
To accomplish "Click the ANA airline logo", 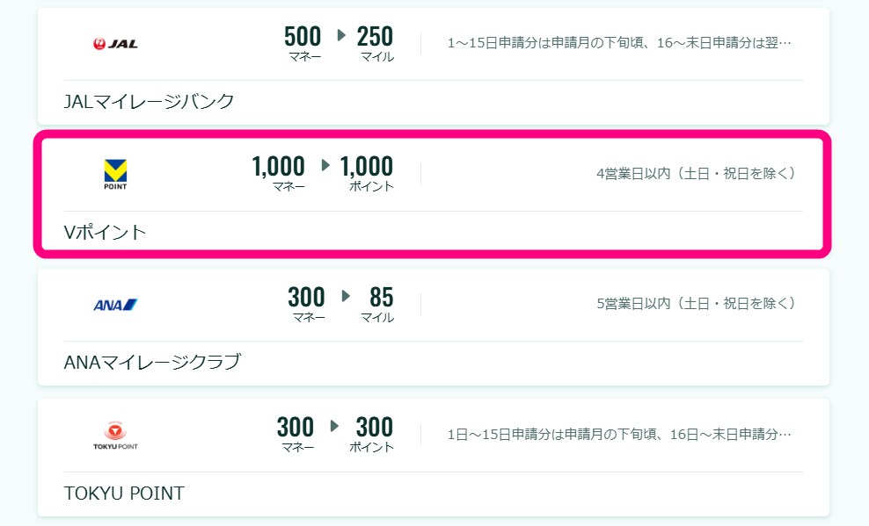I will click(115, 305).
